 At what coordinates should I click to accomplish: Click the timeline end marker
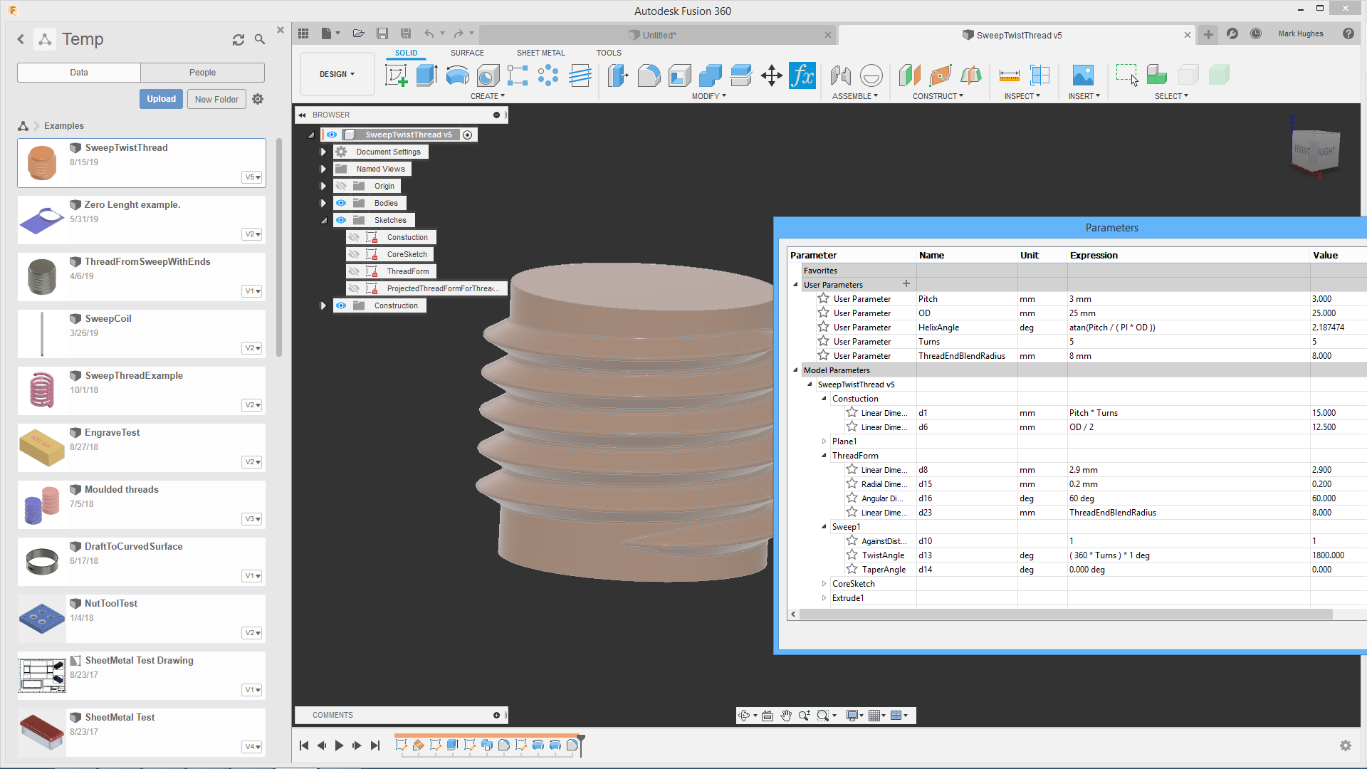[581, 745]
